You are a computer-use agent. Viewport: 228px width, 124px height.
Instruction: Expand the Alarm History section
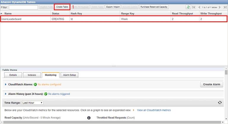click(x=6, y=94)
